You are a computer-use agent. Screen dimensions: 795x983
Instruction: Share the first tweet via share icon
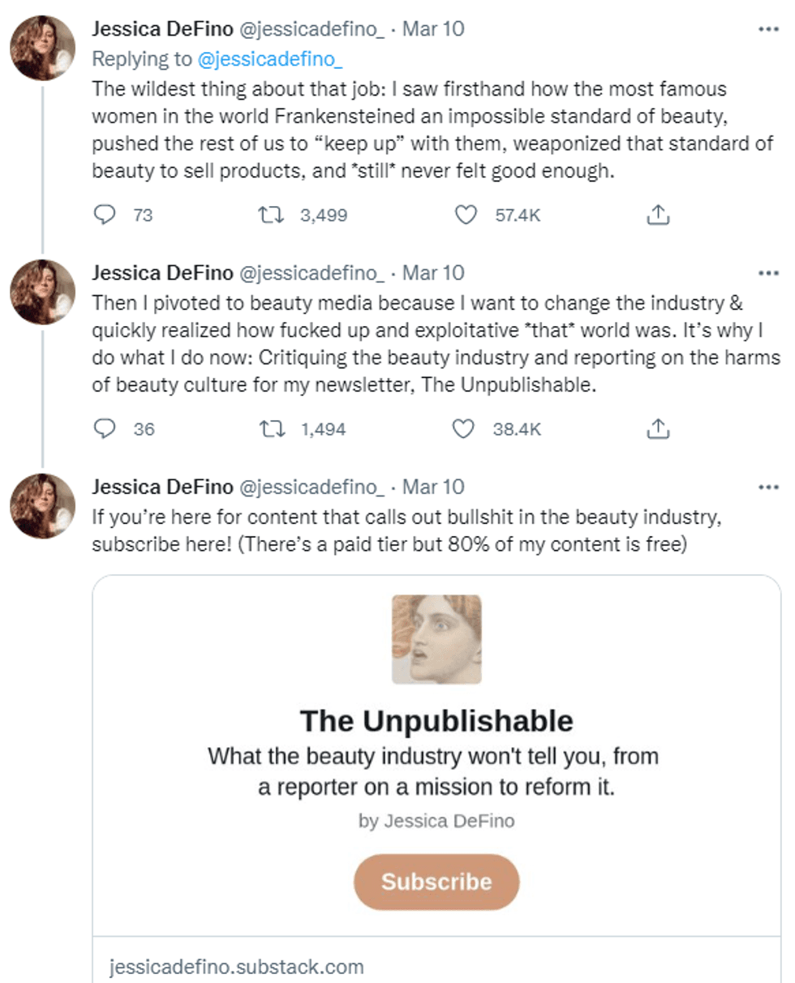(x=658, y=215)
